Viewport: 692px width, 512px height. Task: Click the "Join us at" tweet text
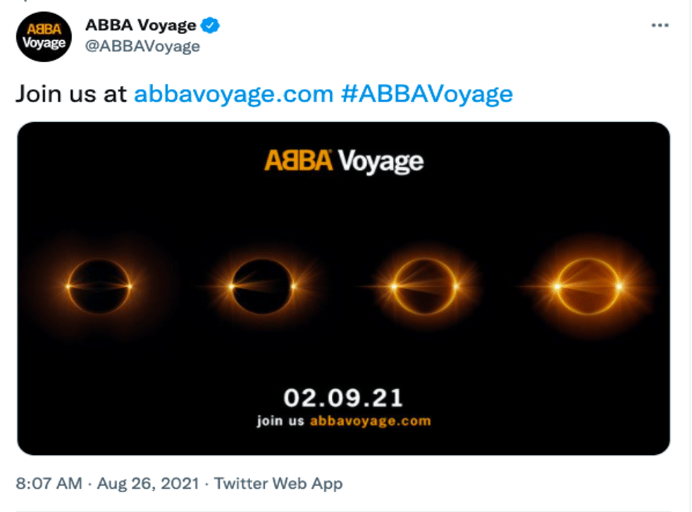click(71, 94)
